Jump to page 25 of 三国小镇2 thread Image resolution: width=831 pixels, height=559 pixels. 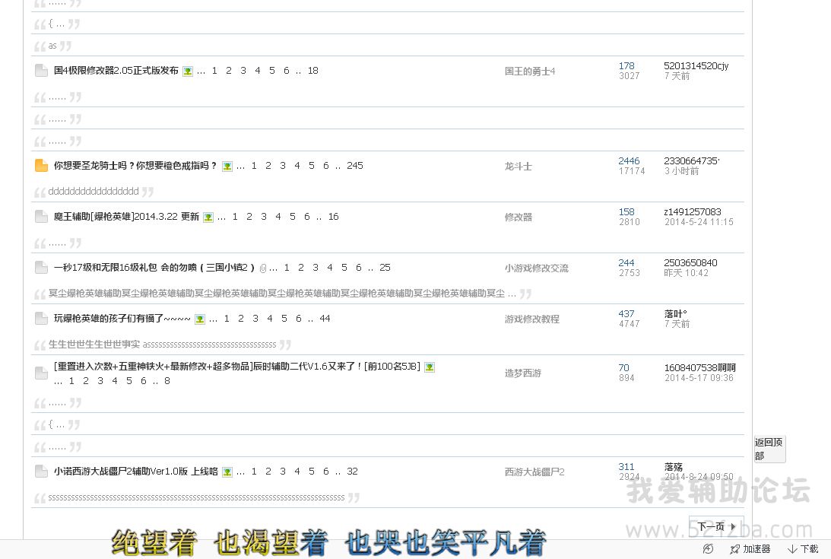click(x=385, y=267)
